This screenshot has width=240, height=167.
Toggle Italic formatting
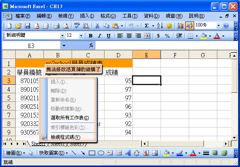coord(100,36)
